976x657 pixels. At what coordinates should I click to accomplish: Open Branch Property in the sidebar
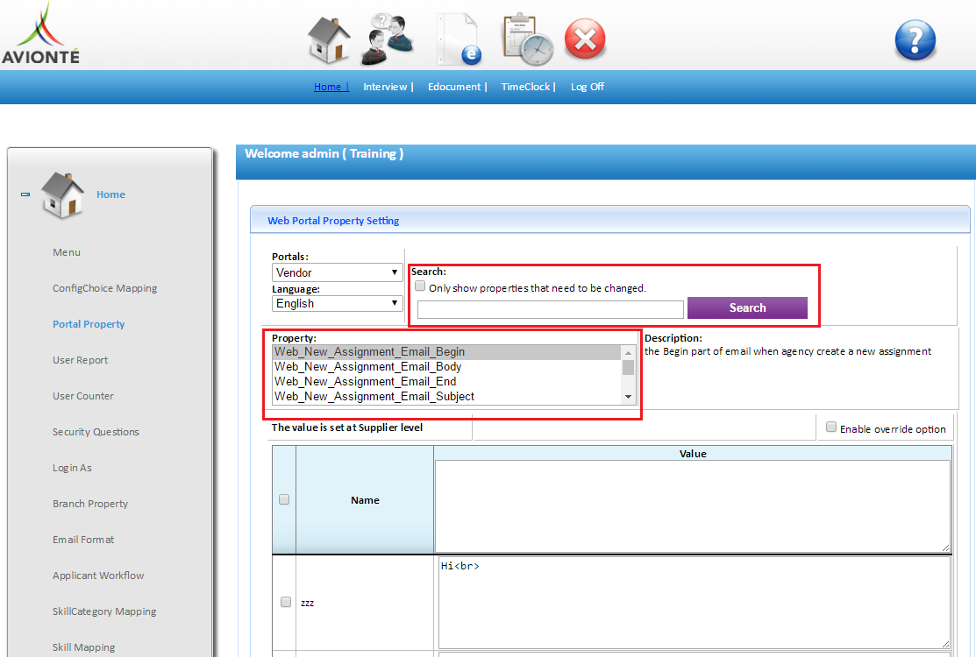pos(90,504)
